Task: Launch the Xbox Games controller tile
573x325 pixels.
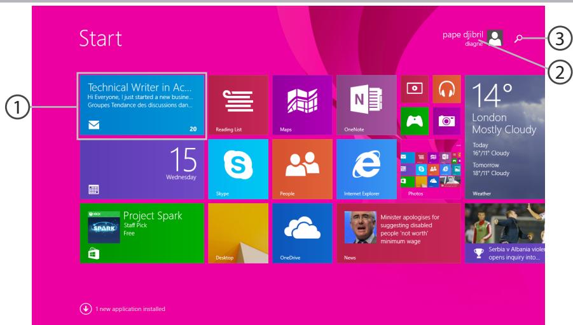Action: tap(415, 121)
